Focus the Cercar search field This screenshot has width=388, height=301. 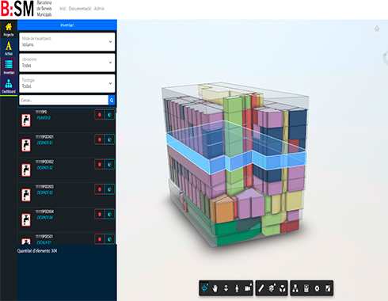(x=63, y=100)
